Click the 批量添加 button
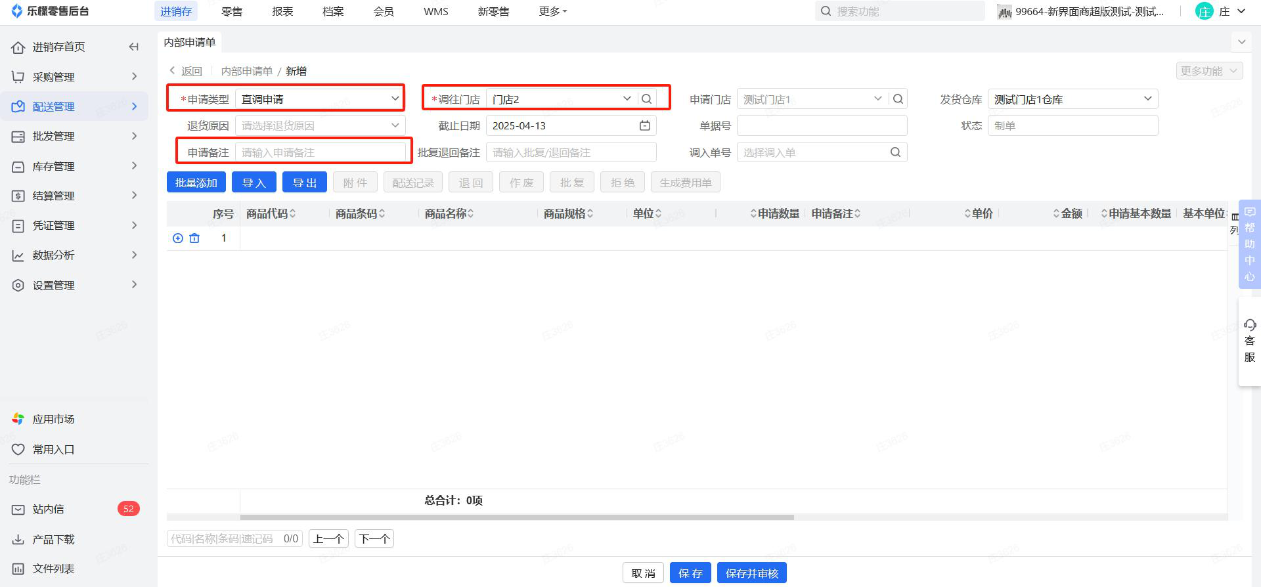Viewport: 1261px width, 587px height. coord(196,183)
